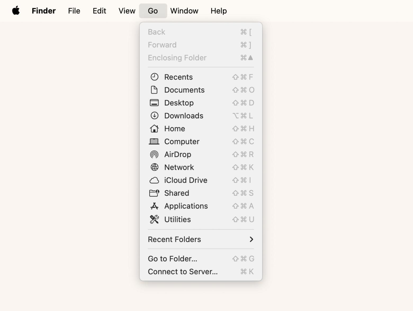Select Recents label in Go menu
Image resolution: width=413 pixels, height=311 pixels.
(x=178, y=77)
